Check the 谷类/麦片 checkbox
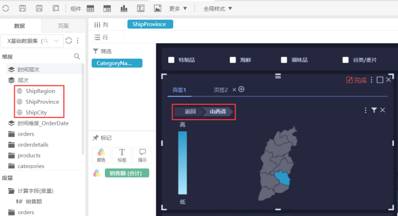This screenshot has width=398, height=216. click(x=346, y=60)
